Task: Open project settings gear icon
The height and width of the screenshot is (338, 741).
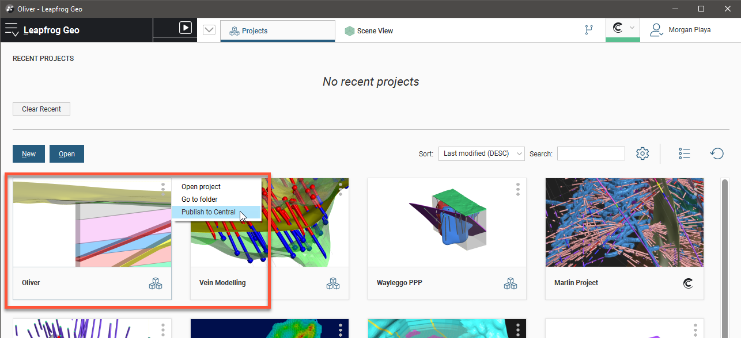Action: click(642, 153)
